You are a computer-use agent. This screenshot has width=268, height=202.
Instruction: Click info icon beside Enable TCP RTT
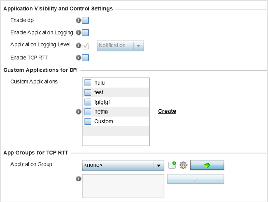pos(79,58)
